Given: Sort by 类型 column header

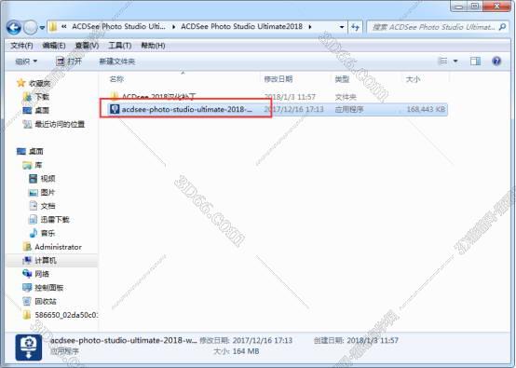Looking at the screenshot, I should (342, 79).
